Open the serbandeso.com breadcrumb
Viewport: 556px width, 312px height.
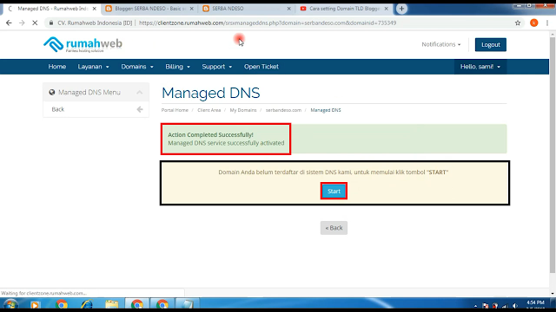point(283,110)
